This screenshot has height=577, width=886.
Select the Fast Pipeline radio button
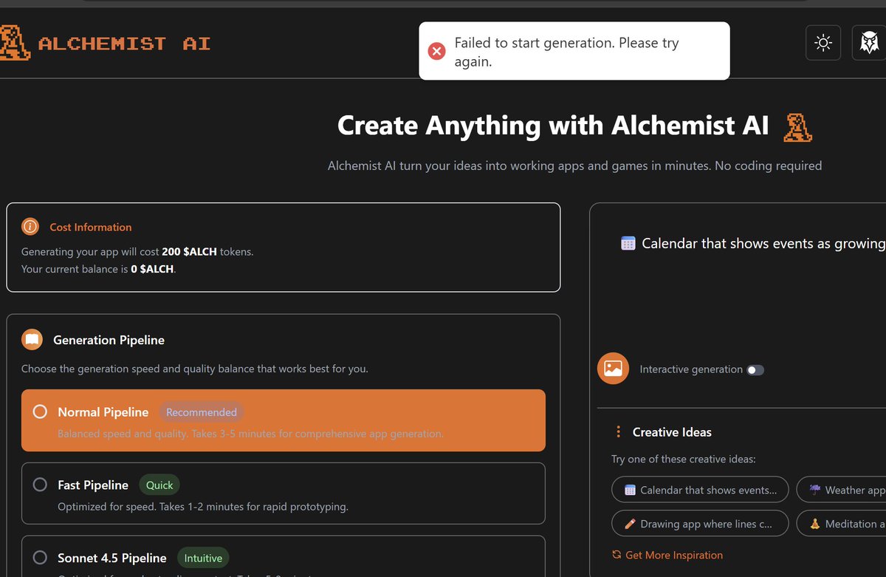click(41, 485)
